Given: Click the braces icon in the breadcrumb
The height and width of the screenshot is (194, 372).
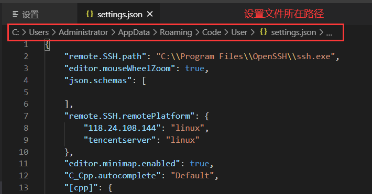Looking at the screenshot, I should (264, 32).
